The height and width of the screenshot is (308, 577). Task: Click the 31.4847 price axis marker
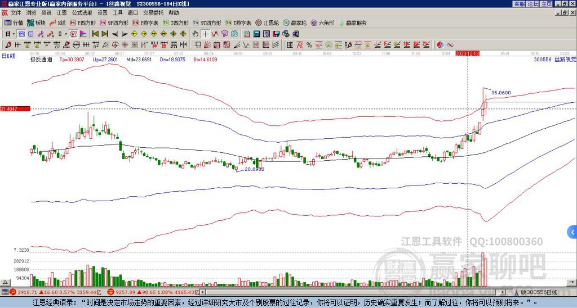pos(15,109)
